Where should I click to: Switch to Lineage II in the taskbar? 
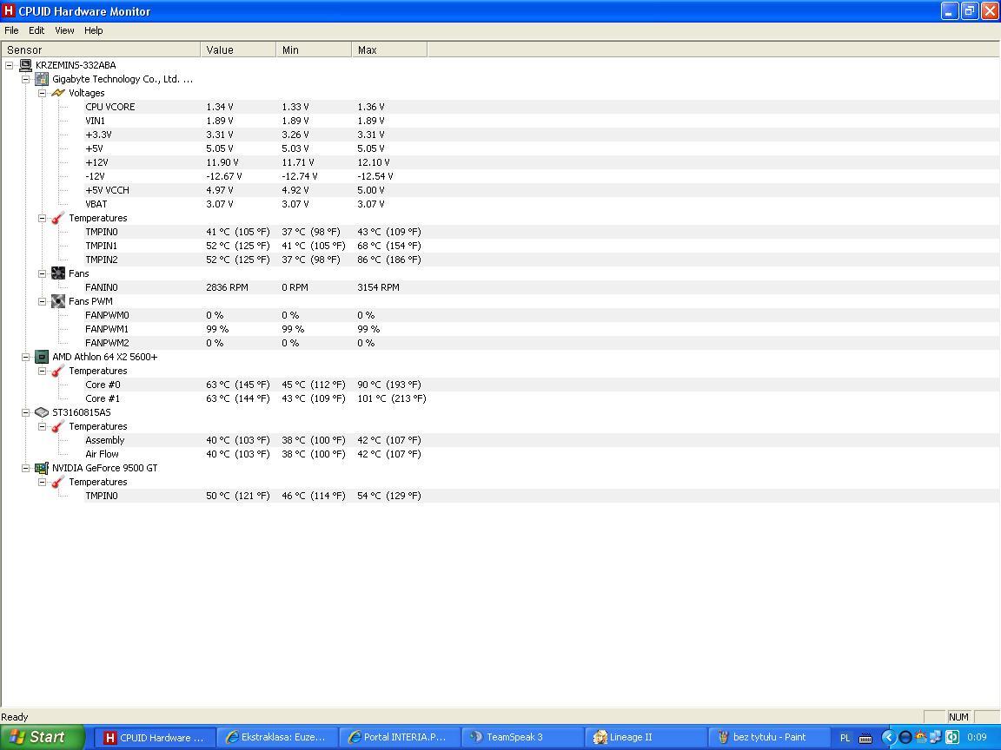(646, 737)
